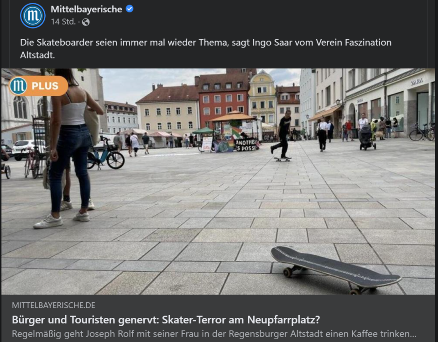Click the woman in white top
This screenshot has height=342, width=438.
point(68,148)
